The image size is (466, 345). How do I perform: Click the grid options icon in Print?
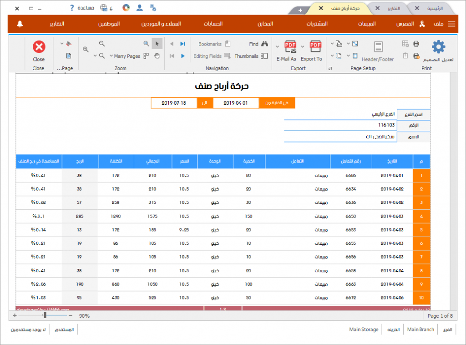click(x=405, y=44)
